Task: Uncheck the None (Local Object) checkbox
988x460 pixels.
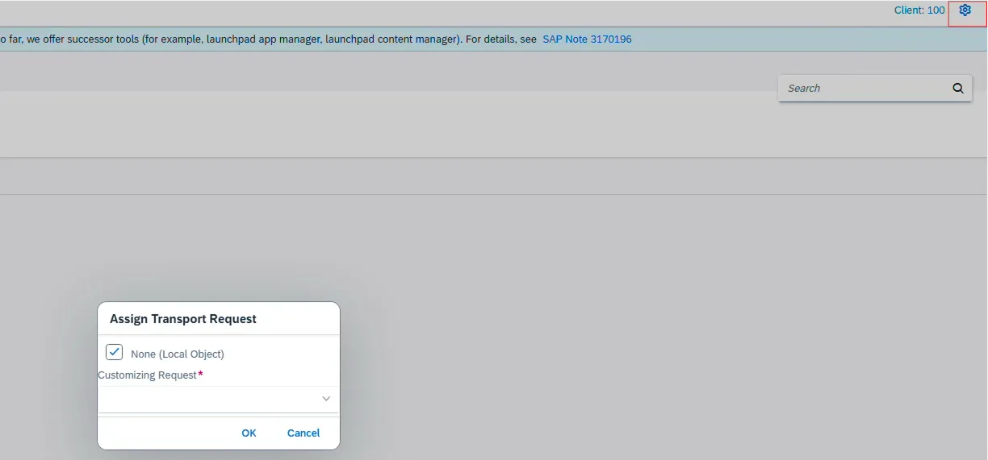Action: click(x=114, y=352)
